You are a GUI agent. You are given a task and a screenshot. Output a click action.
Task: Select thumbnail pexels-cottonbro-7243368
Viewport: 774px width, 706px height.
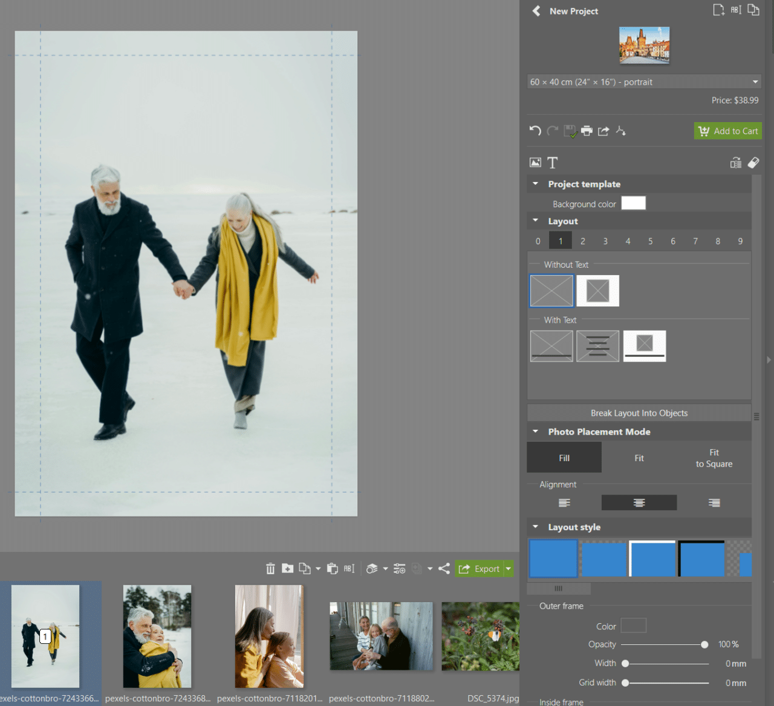157,636
